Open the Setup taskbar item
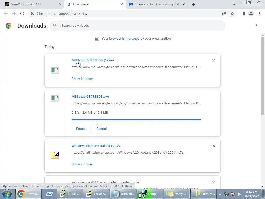Image resolution: width=265 pixels, height=199 pixels. click(x=150, y=194)
